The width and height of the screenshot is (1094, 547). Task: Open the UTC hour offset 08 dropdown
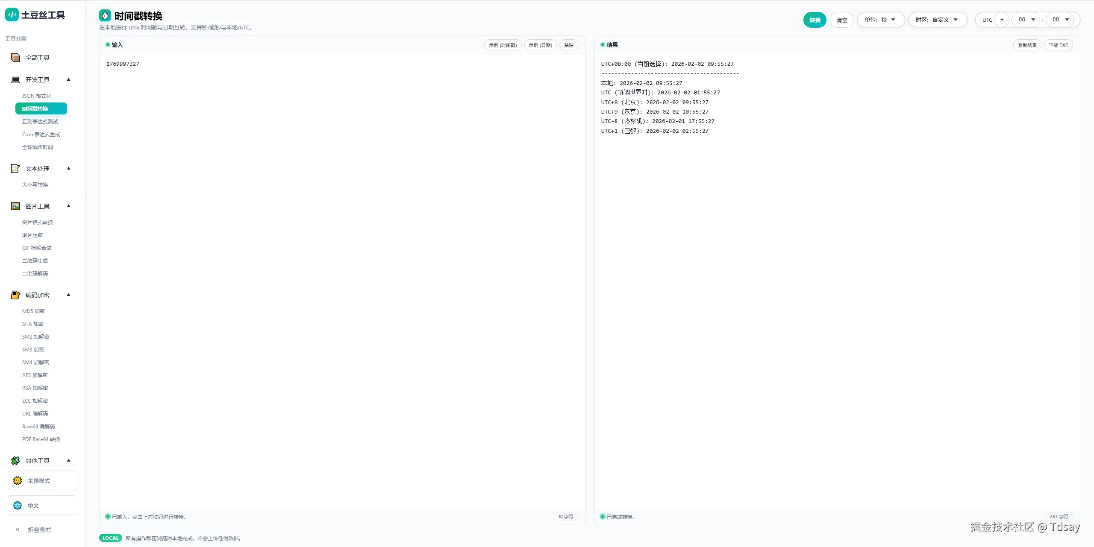[x=1026, y=20]
